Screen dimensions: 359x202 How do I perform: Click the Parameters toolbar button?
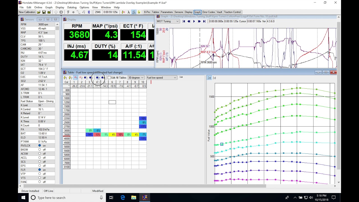click(167, 12)
